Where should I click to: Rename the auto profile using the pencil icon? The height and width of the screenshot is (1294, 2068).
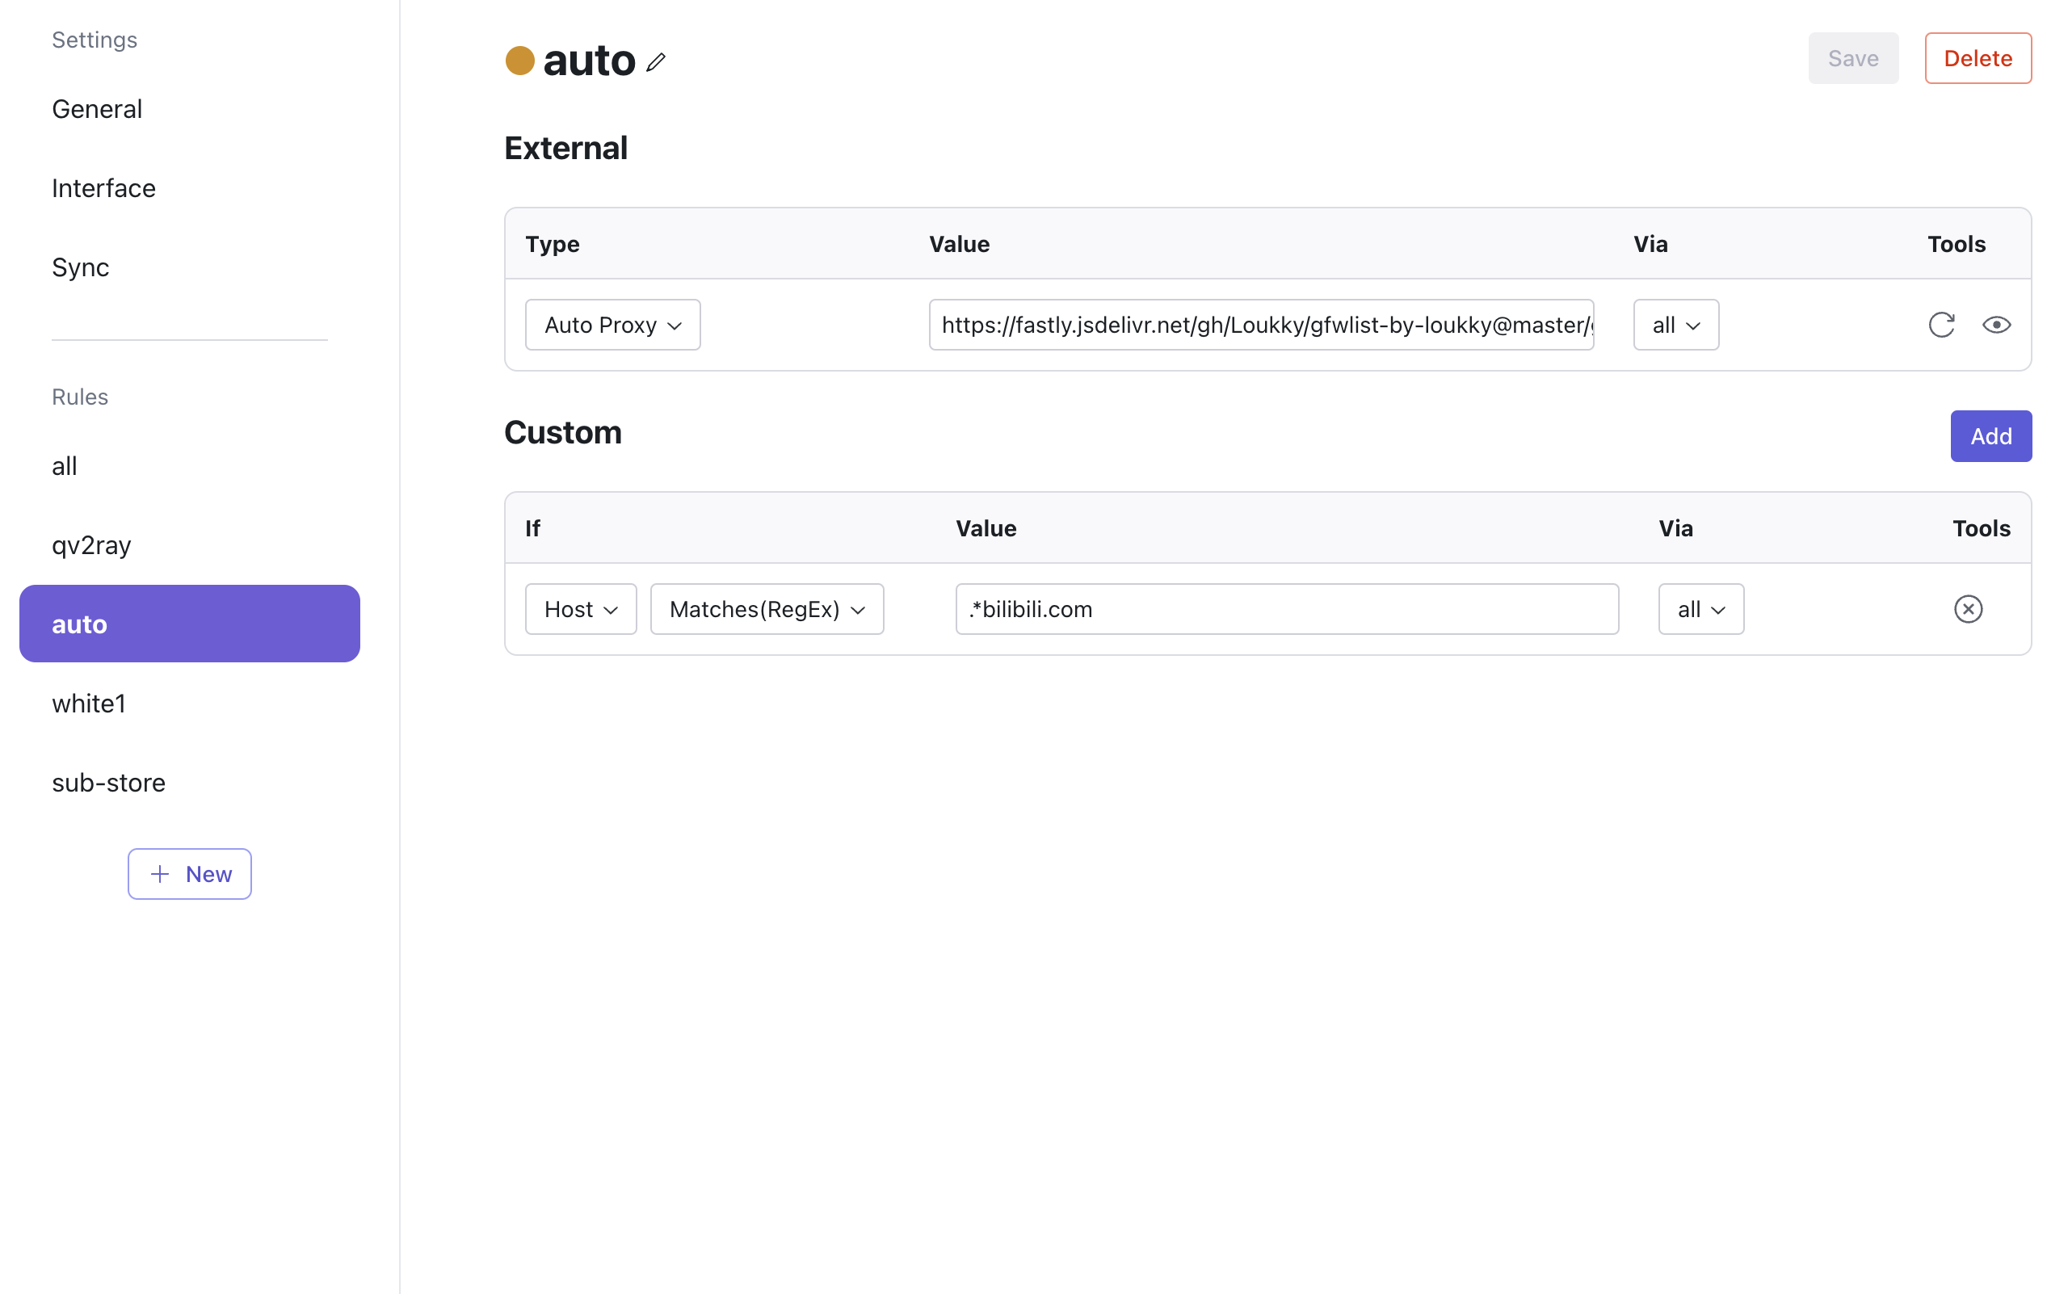[657, 61]
